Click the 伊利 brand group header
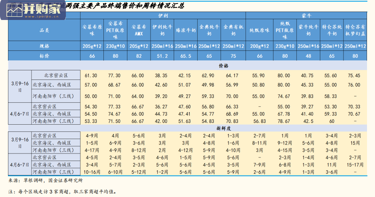Screen dimensions: 375x197 coord(163,16)
